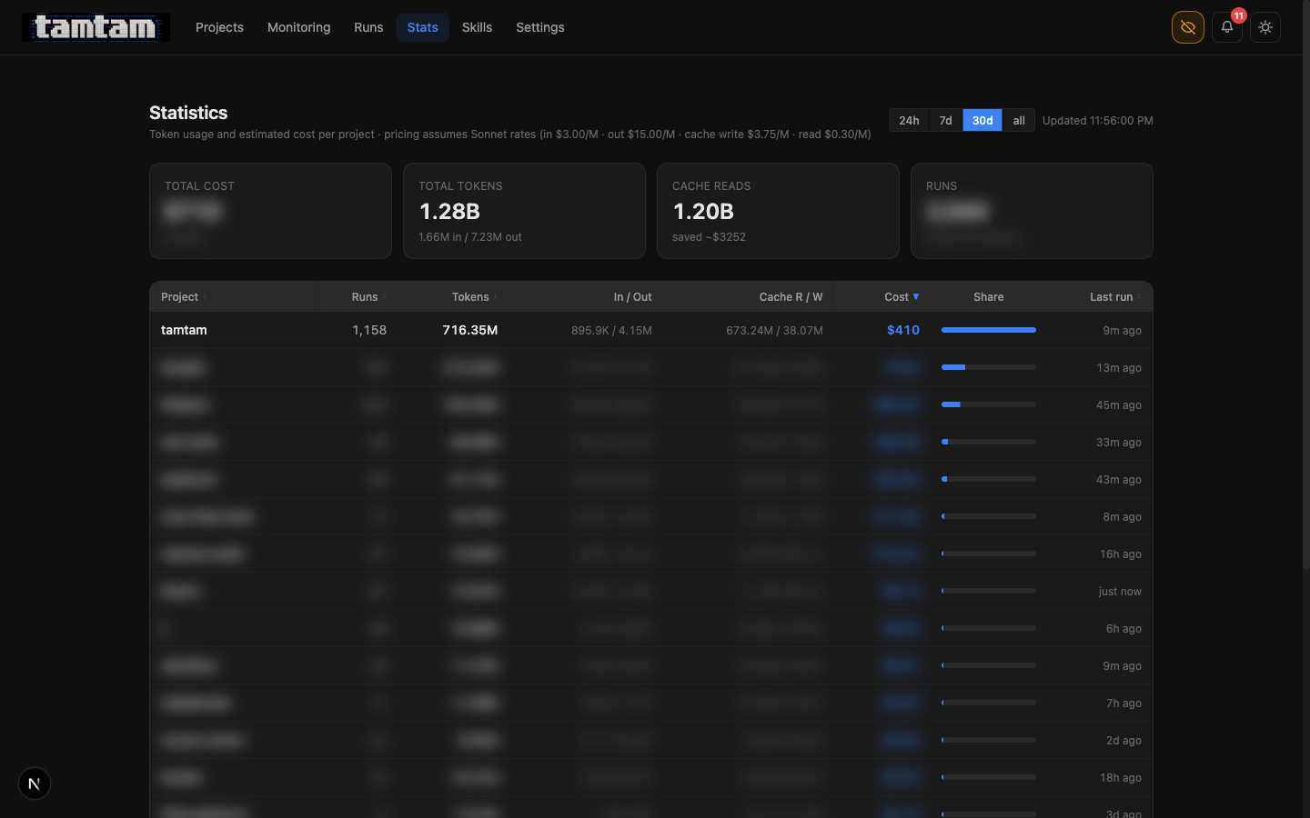Go to Settings in the top navigation

click(x=540, y=27)
